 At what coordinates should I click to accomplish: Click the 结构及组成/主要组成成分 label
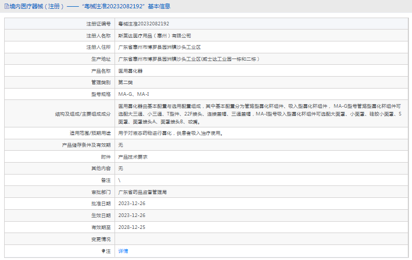coord(83,114)
